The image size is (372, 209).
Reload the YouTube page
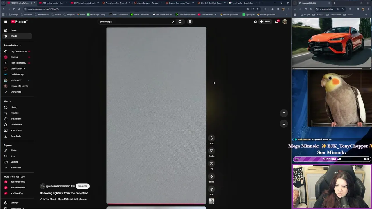coord(14,9)
